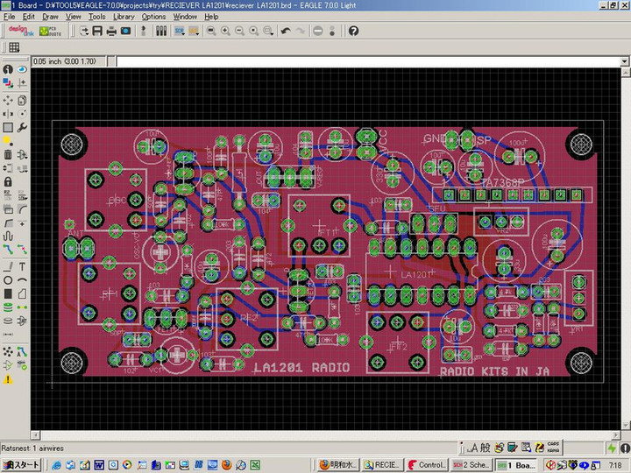Screen dimensions: 631x473
Task: Click the Print icon
Action: (x=111, y=31)
